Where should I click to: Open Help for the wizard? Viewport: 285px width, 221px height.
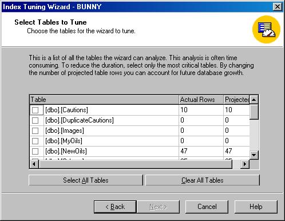(256, 207)
